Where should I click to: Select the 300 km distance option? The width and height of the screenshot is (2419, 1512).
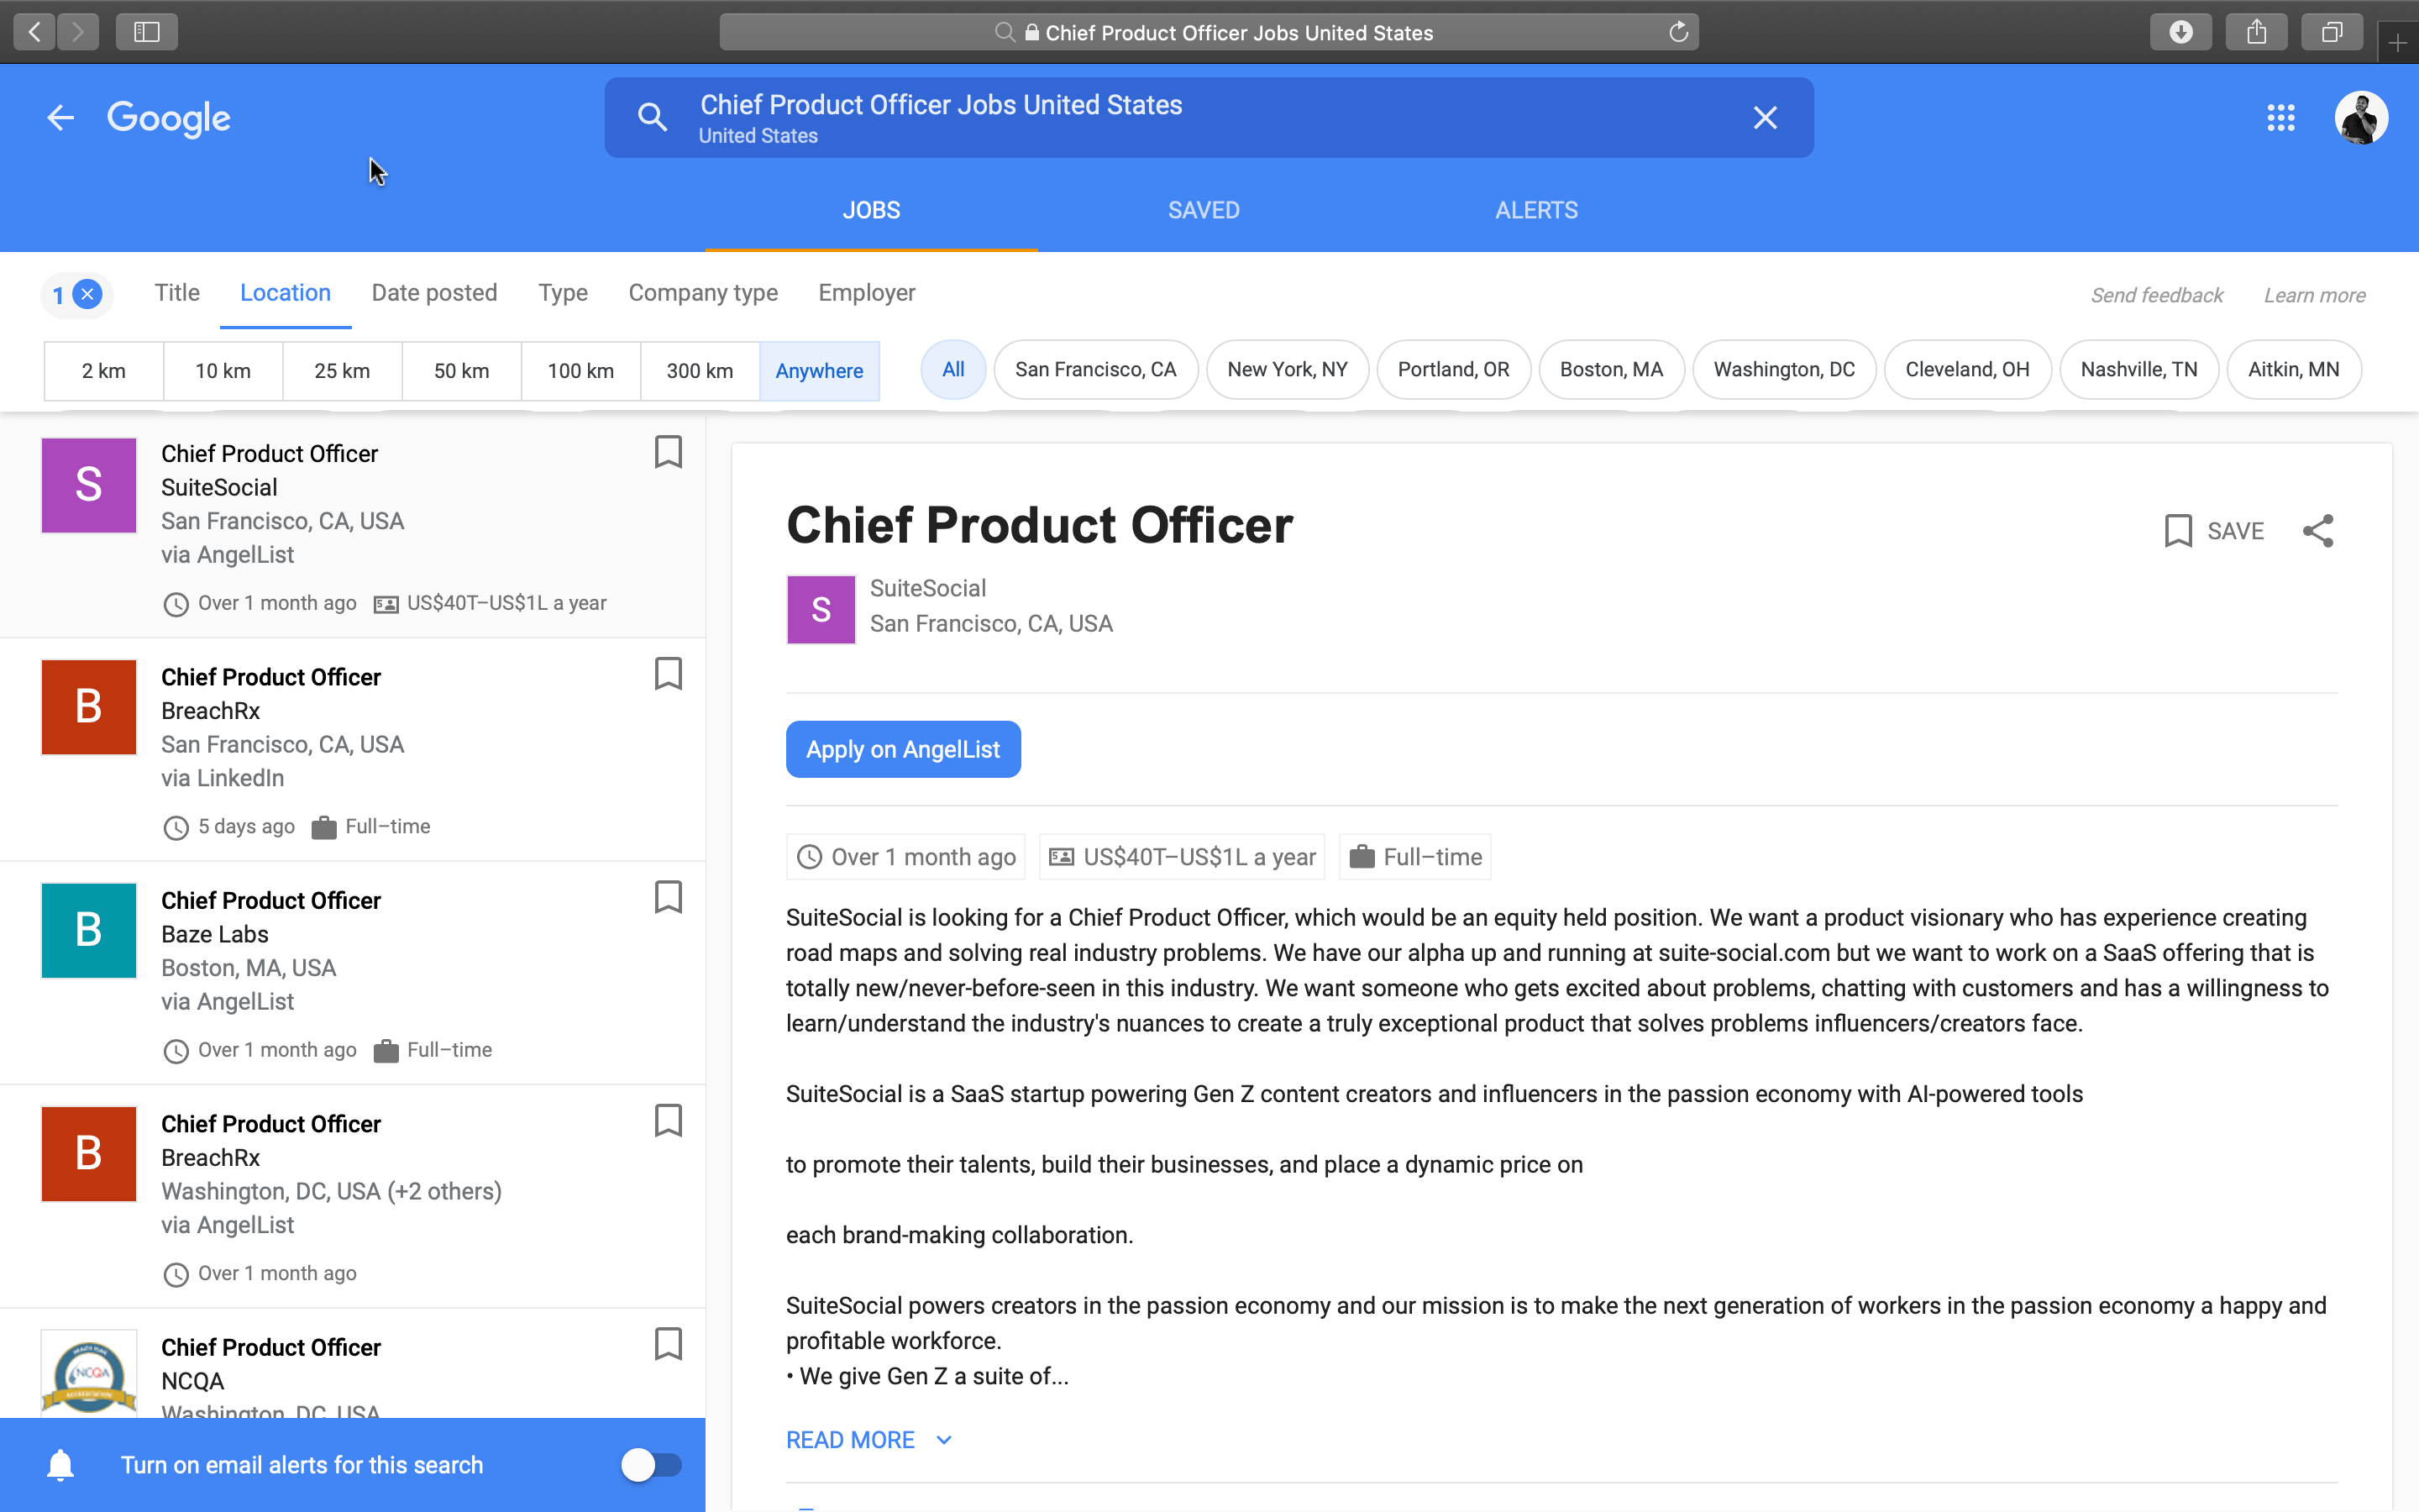(x=700, y=371)
